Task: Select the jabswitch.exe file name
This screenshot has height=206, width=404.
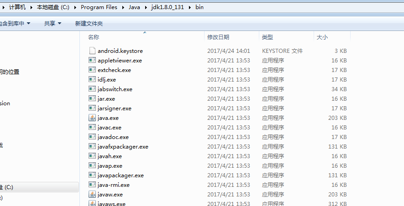Action: 115,89
